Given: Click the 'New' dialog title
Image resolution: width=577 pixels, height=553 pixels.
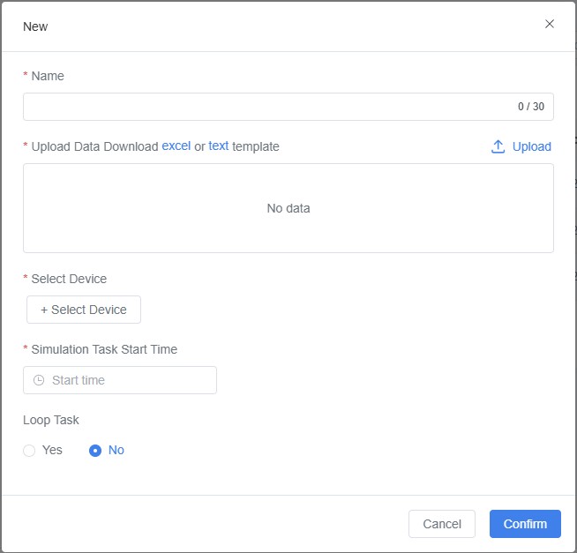Looking at the screenshot, I should 35,26.
